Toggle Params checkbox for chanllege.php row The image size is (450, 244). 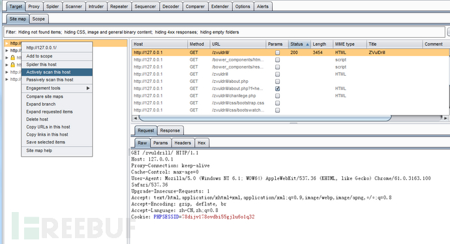(277, 96)
